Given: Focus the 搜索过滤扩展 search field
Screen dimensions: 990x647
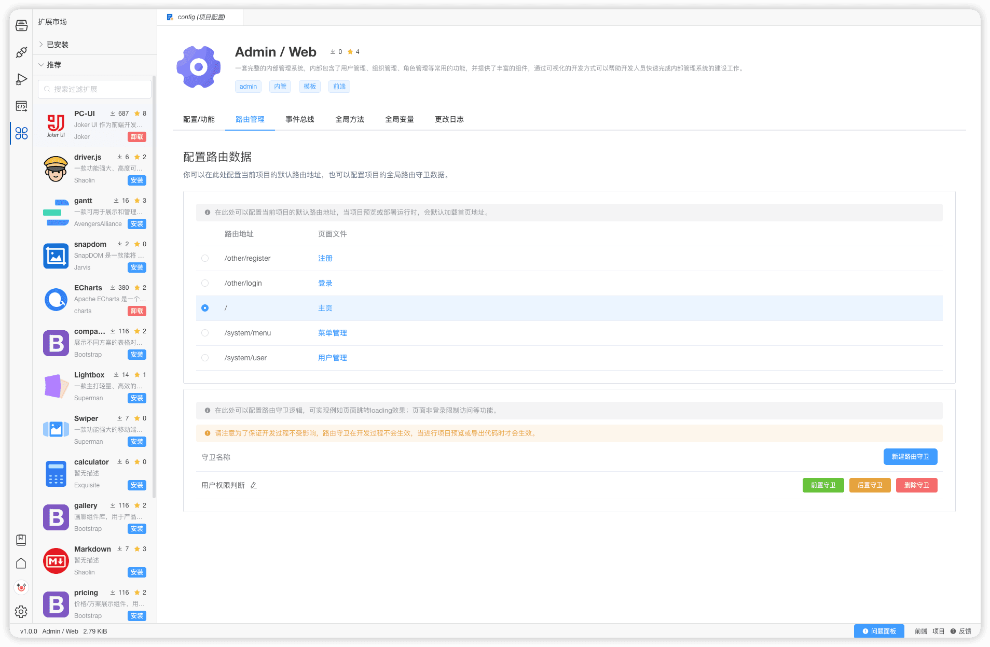Looking at the screenshot, I should click(x=94, y=89).
